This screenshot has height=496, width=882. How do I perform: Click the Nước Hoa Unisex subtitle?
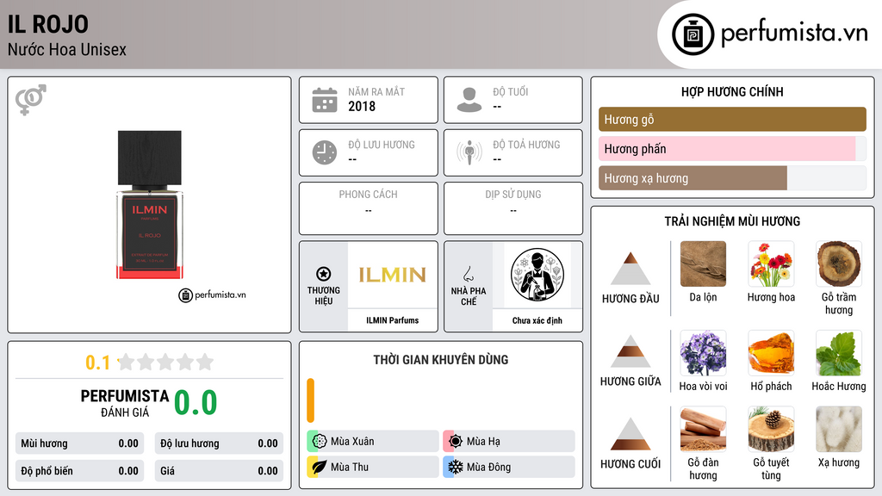[67, 50]
